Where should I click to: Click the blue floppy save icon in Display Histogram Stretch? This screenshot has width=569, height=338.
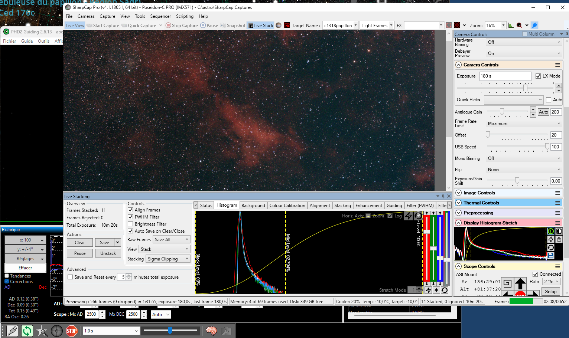[x=551, y=256]
